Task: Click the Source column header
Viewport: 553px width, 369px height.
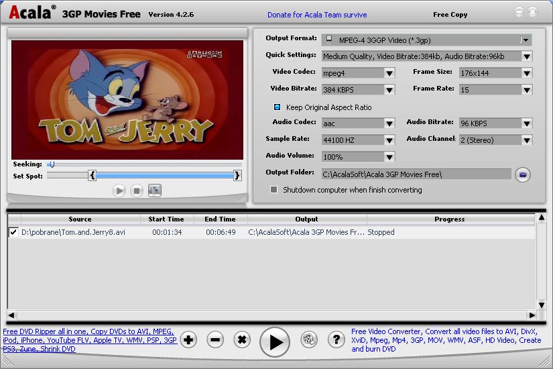Action: click(80, 219)
